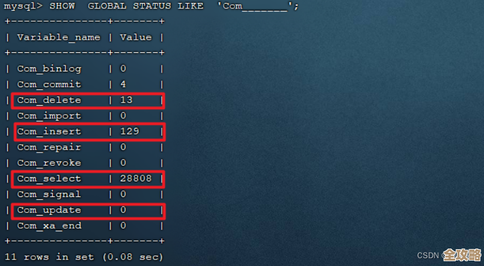Select the Com_commit variable name
The width and height of the screenshot is (484, 266).
(49, 84)
